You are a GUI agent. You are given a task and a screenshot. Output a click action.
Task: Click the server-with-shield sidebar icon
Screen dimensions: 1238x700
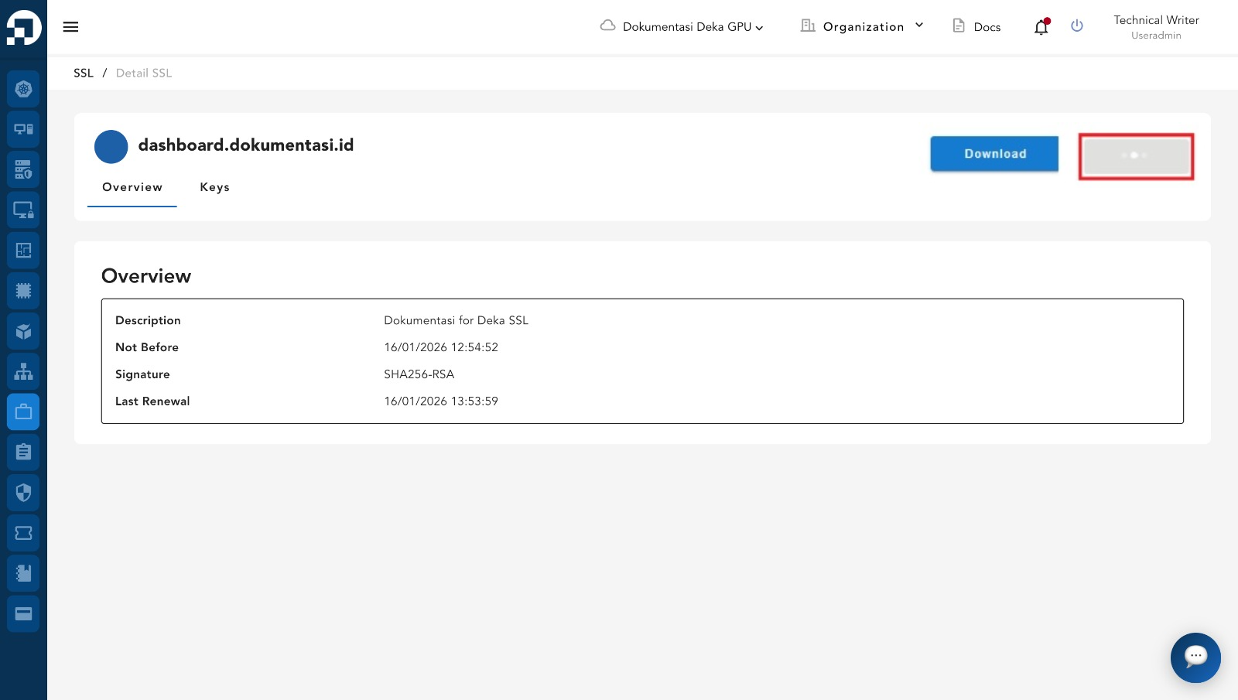[23, 169]
